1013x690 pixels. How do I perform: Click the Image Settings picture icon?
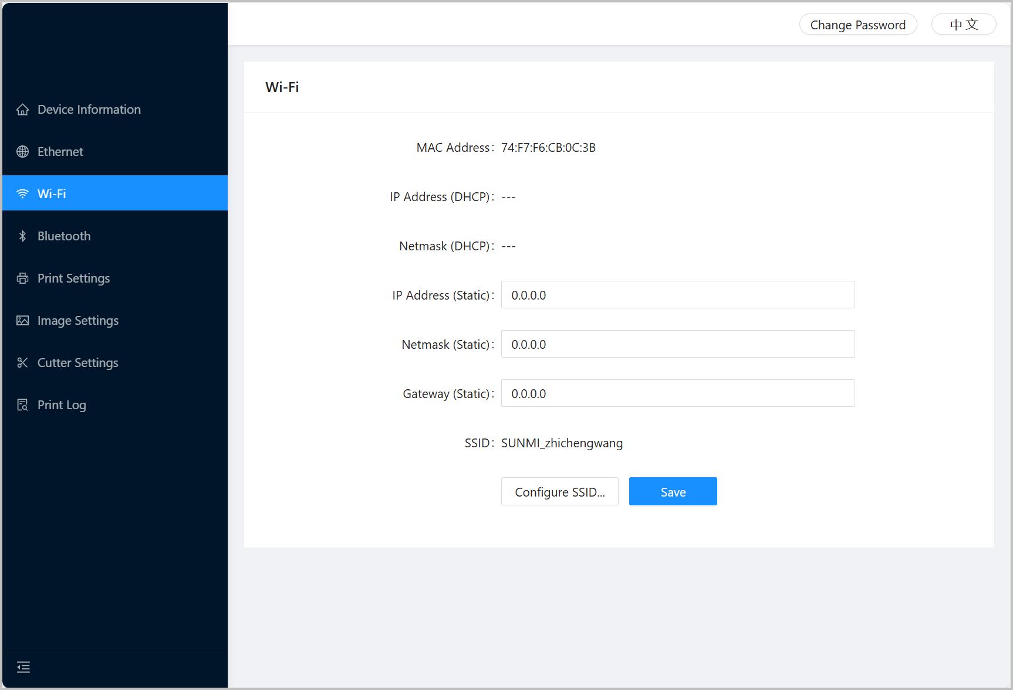(22, 321)
